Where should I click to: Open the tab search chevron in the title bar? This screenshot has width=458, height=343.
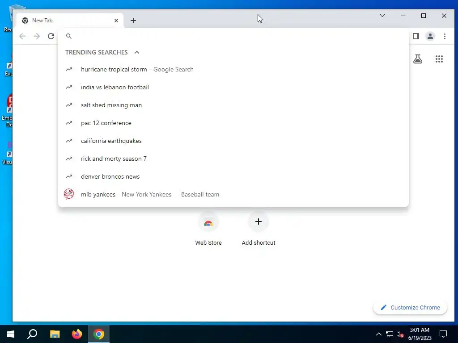click(382, 16)
